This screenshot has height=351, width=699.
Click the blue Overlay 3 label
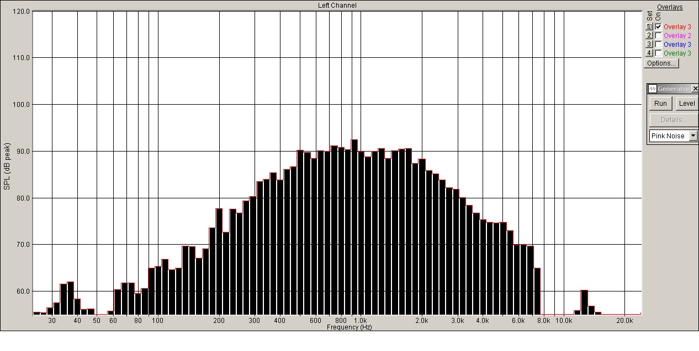tap(677, 44)
